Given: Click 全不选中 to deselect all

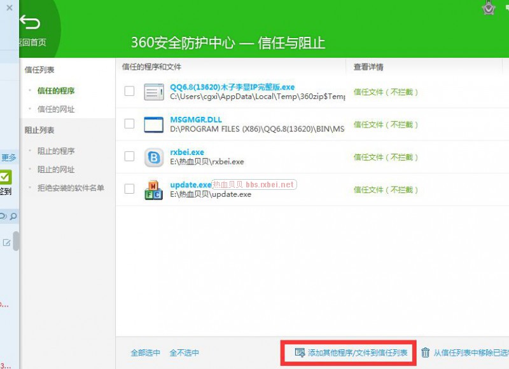Looking at the screenshot, I should click(184, 353).
